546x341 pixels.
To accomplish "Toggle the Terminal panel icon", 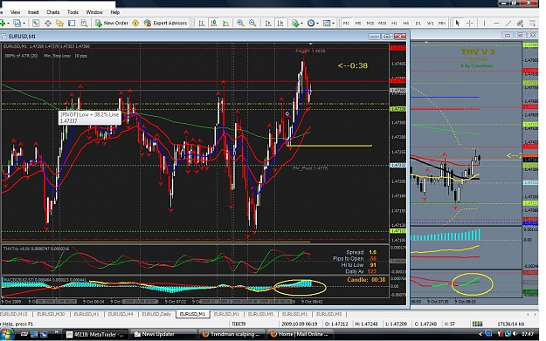I will point(72,24).
